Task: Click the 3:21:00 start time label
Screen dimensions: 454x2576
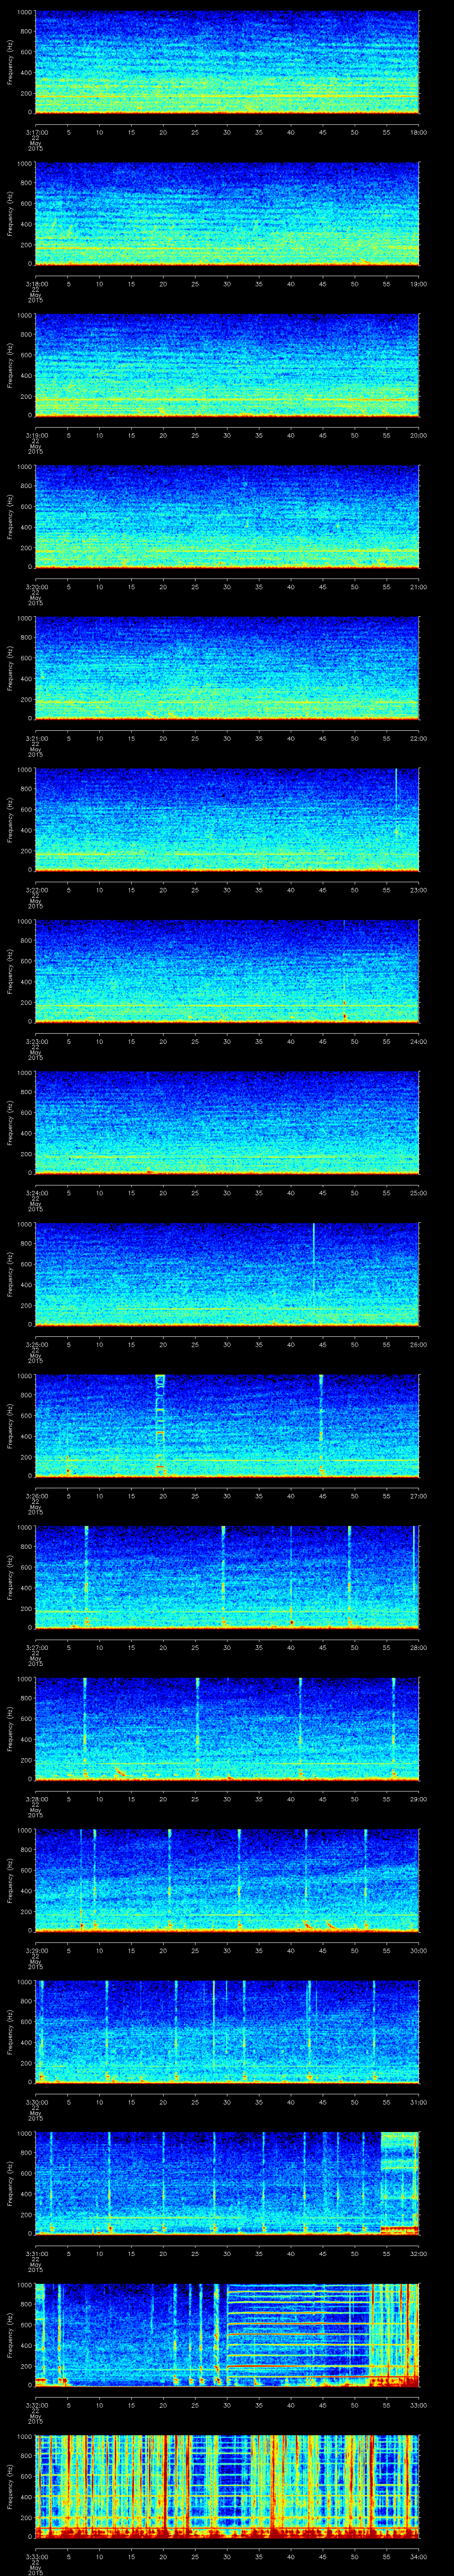Action: click(x=36, y=738)
